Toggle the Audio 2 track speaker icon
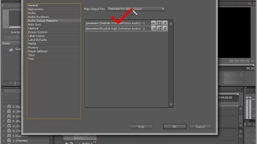This screenshot has width=257, height=144. [67, 143]
